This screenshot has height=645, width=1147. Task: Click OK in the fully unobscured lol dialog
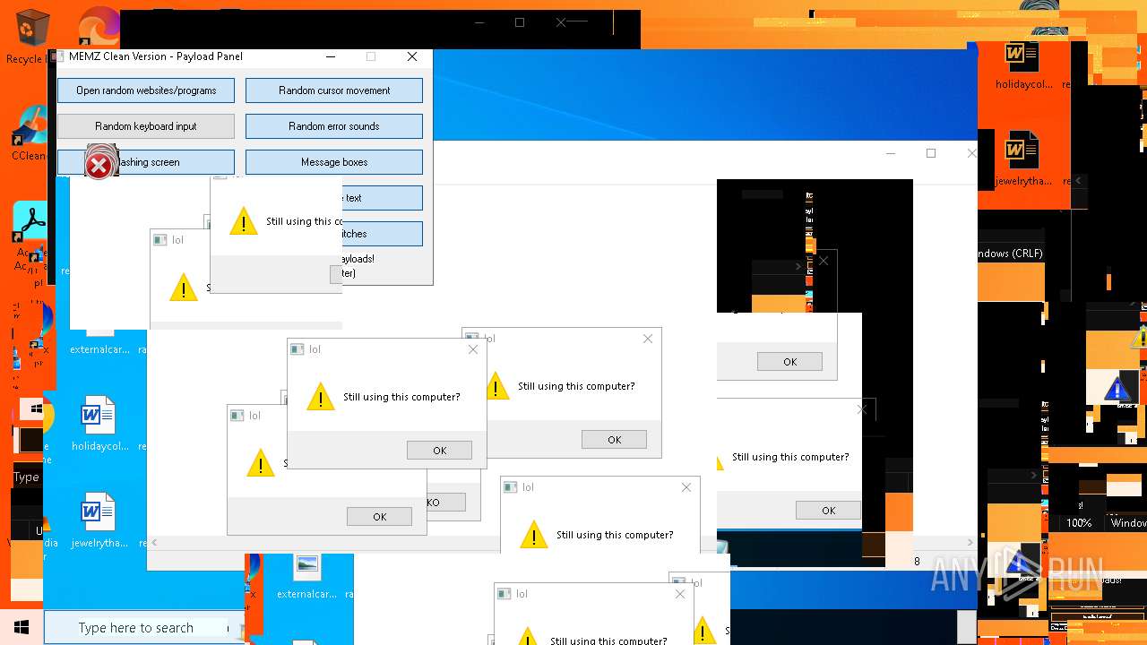coord(439,451)
